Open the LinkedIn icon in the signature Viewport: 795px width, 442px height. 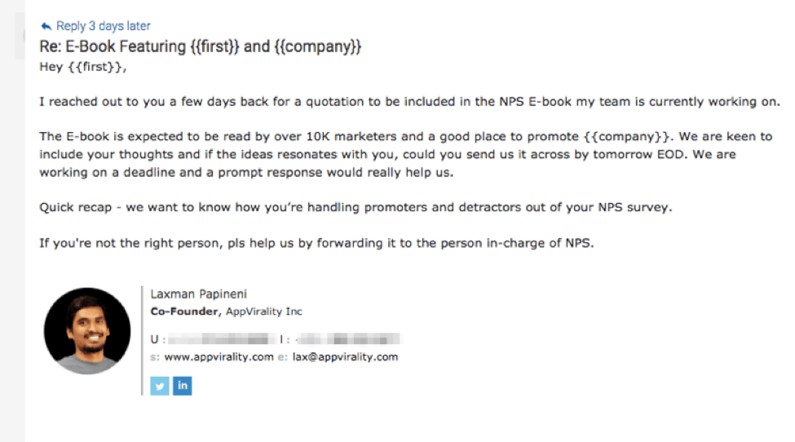[183, 385]
